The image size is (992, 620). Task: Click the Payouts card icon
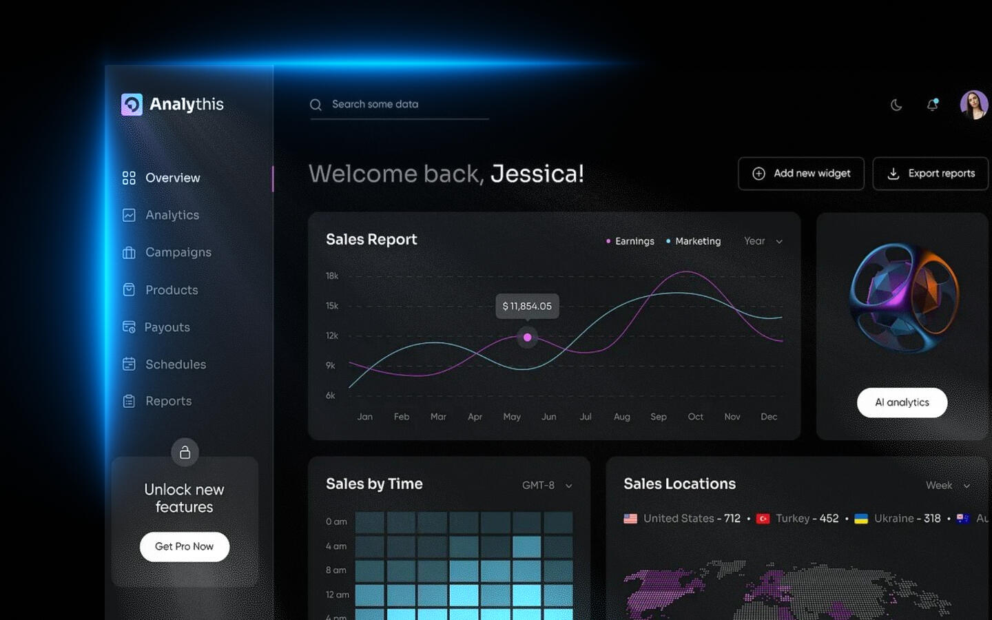point(129,327)
